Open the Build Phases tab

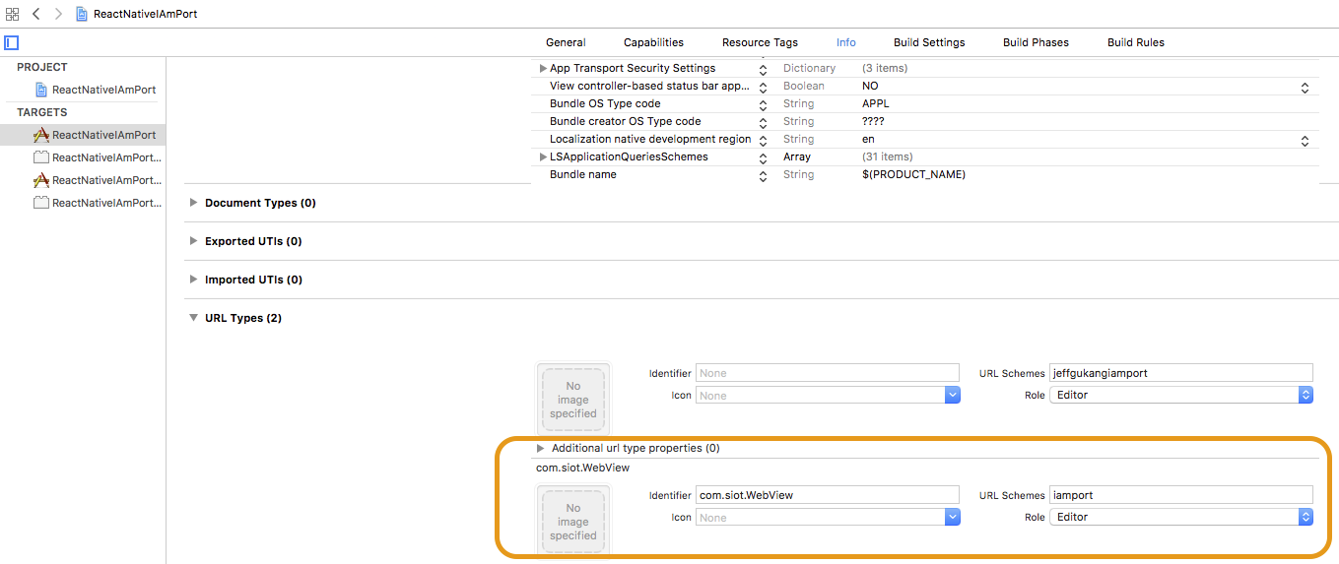pos(1036,42)
